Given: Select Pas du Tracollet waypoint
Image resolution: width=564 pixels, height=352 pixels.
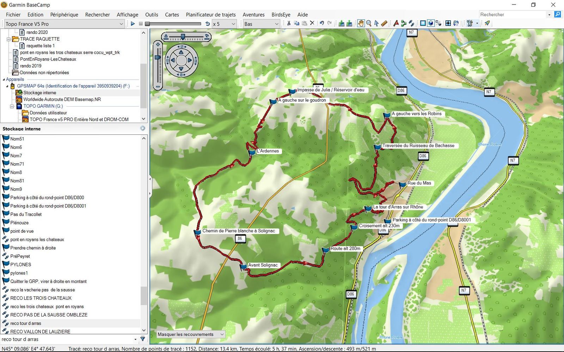Looking at the screenshot, I should point(26,214).
